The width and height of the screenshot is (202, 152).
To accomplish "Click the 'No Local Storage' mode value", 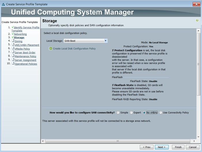I will pos(158,42).
